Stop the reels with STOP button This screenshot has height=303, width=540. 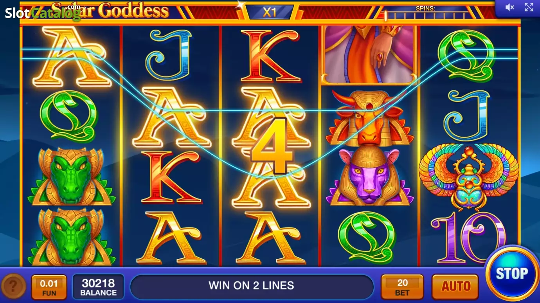(512, 274)
